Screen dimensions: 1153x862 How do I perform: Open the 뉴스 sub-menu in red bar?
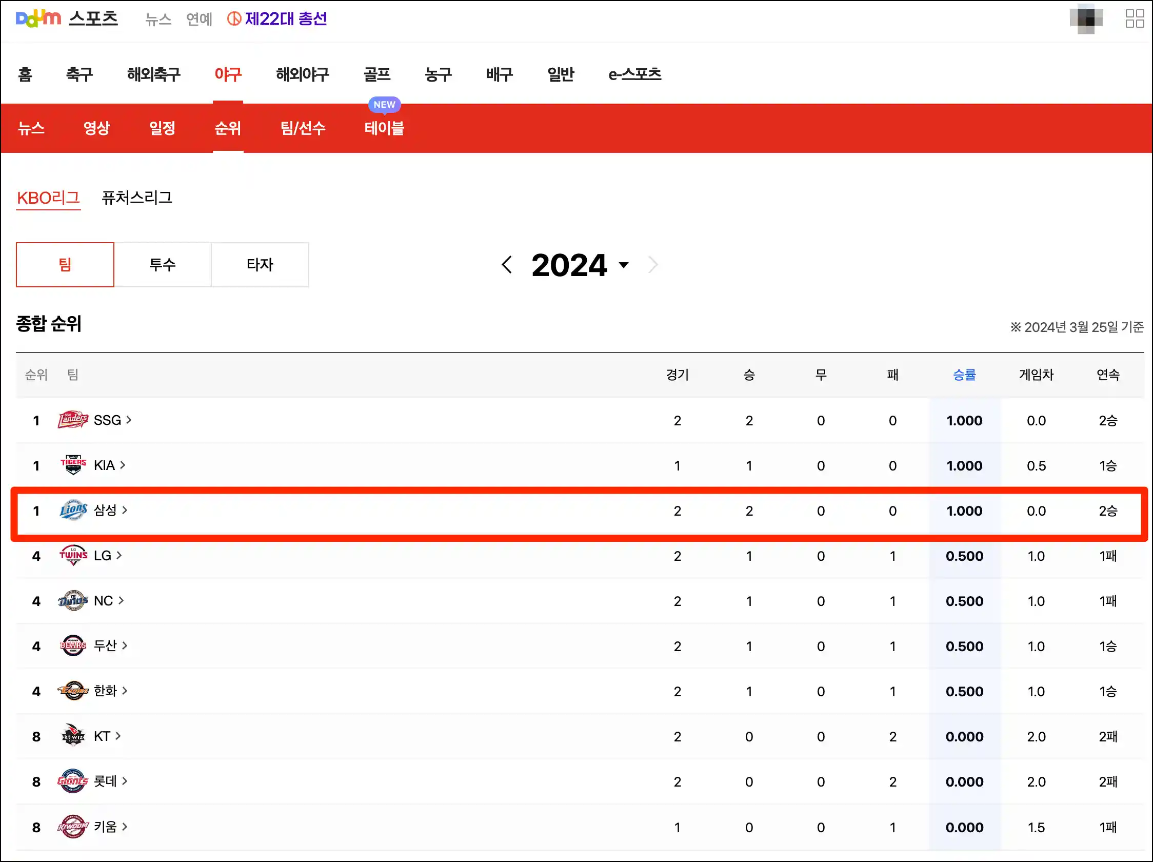[31, 128]
